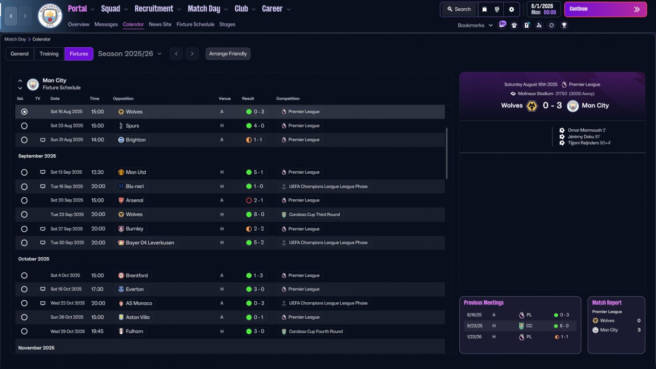Open the Season 2025/26 dropdown
The width and height of the screenshot is (656, 369).
(x=130, y=54)
